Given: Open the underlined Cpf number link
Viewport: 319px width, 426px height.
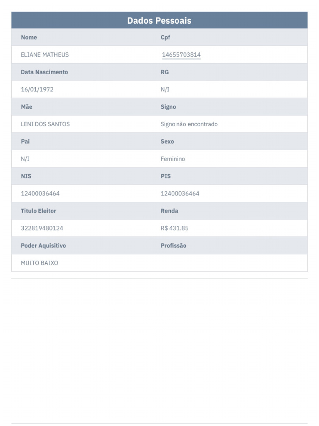Looking at the screenshot, I should click(x=181, y=55).
